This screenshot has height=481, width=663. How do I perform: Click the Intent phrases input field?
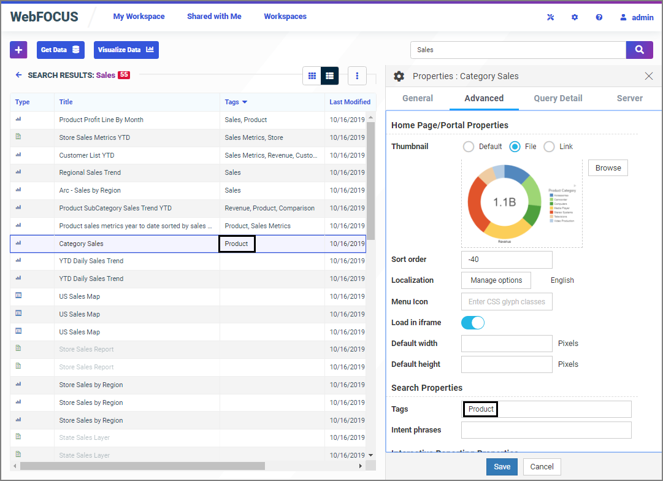[546, 430]
